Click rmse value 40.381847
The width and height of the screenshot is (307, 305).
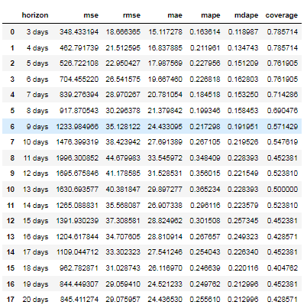point(123,190)
